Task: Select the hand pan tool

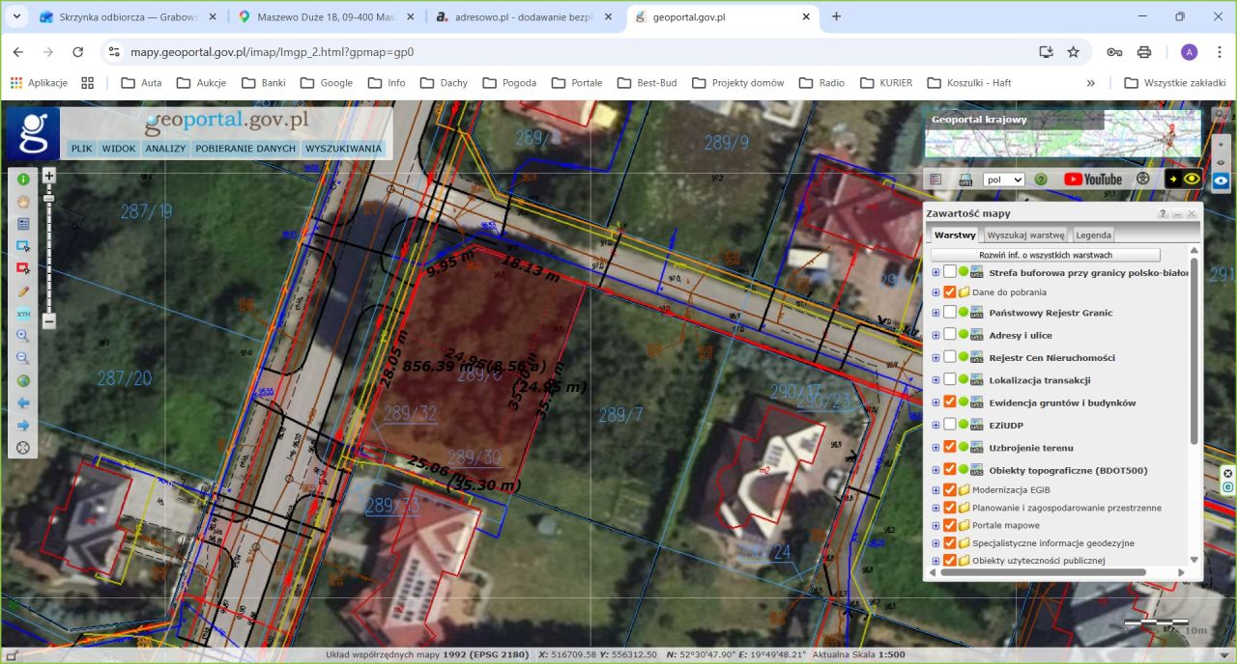Action: (23, 202)
